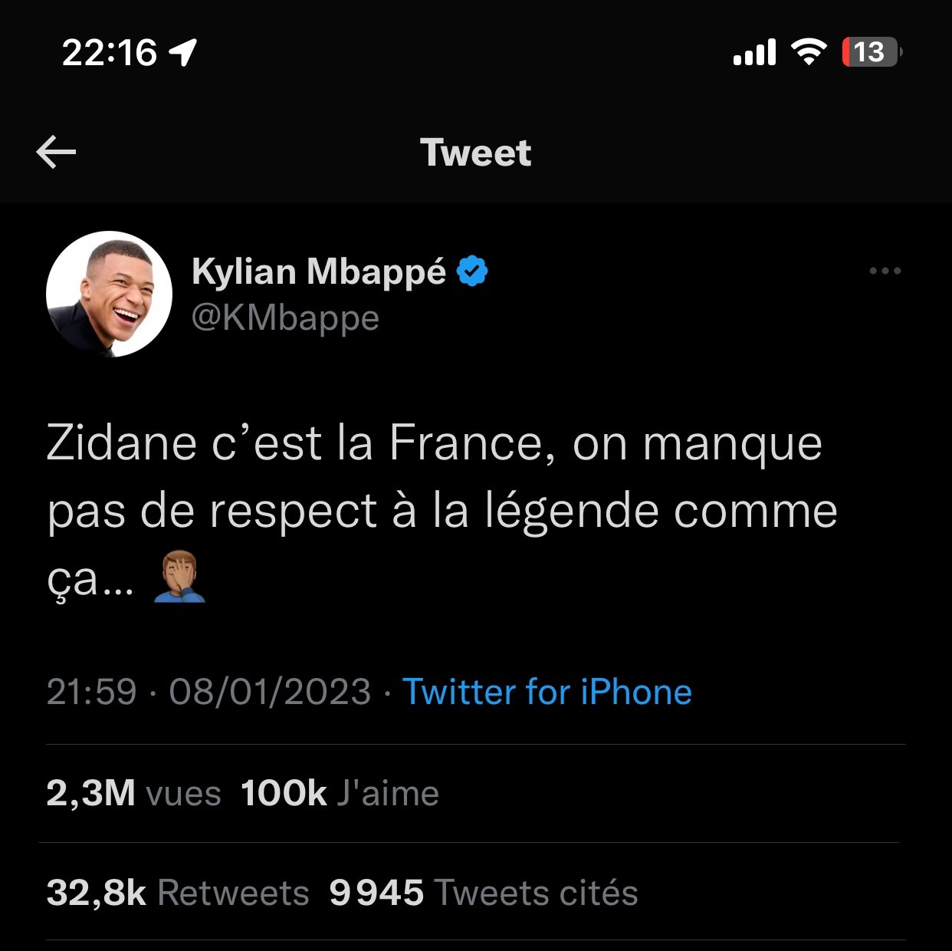This screenshot has height=951, width=952.
Task: Tap the location arrow icon
Action: point(183,52)
